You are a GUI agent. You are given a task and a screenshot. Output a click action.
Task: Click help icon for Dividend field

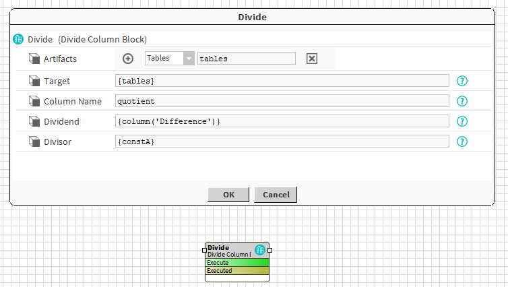462,121
